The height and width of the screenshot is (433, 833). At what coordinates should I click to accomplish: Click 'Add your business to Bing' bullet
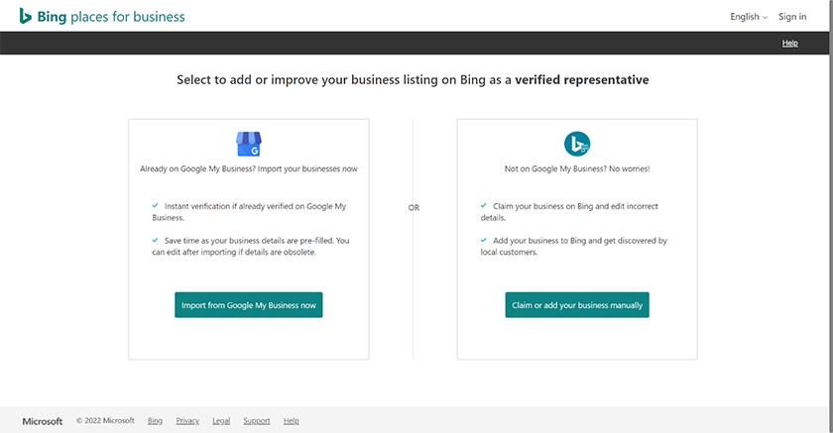[x=574, y=246]
